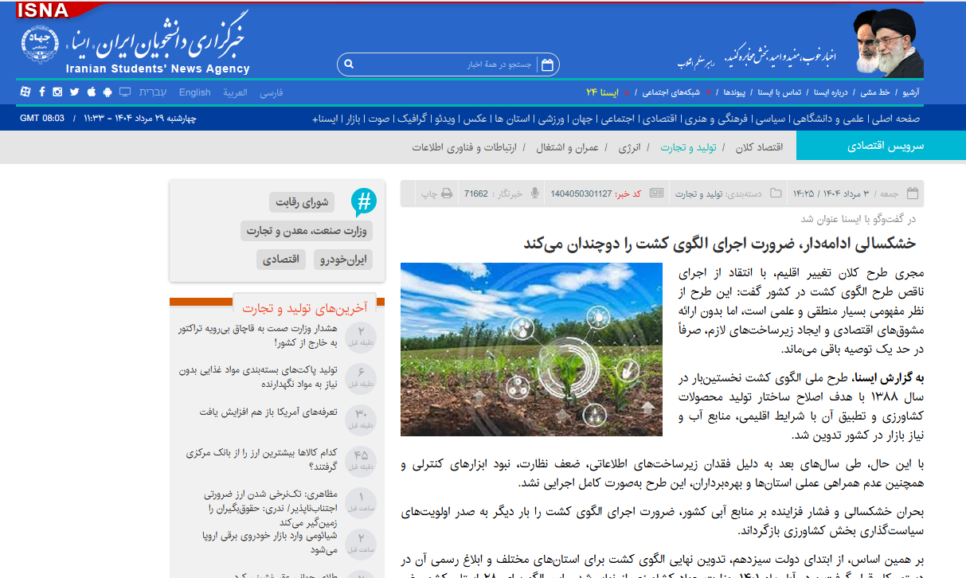Click the search all news input field
Image resolution: width=966 pixels, height=578 pixels.
tap(446, 64)
